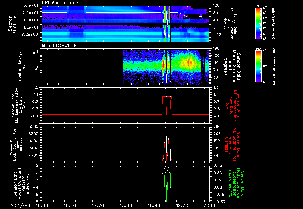Click the 206 telemetry tick label
303x209 pixels.
(216, 134)
